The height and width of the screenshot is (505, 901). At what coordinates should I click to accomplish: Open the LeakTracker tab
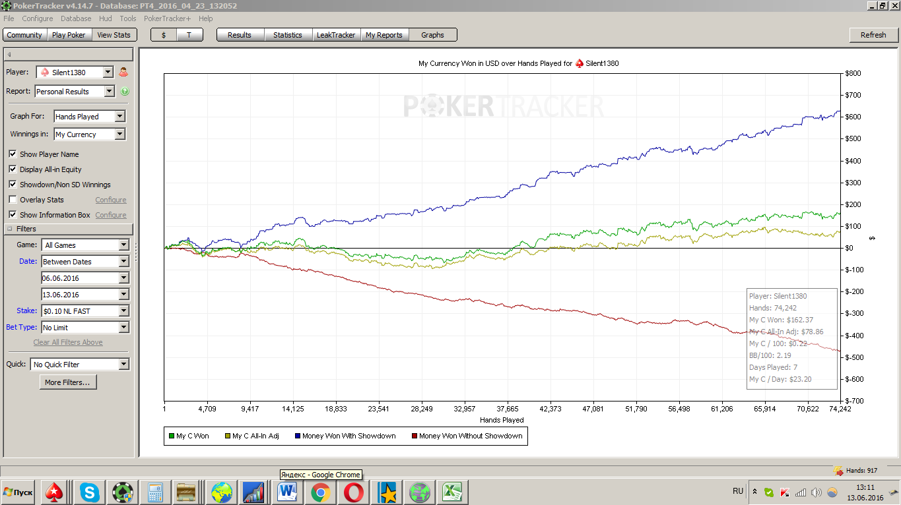point(336,35)
